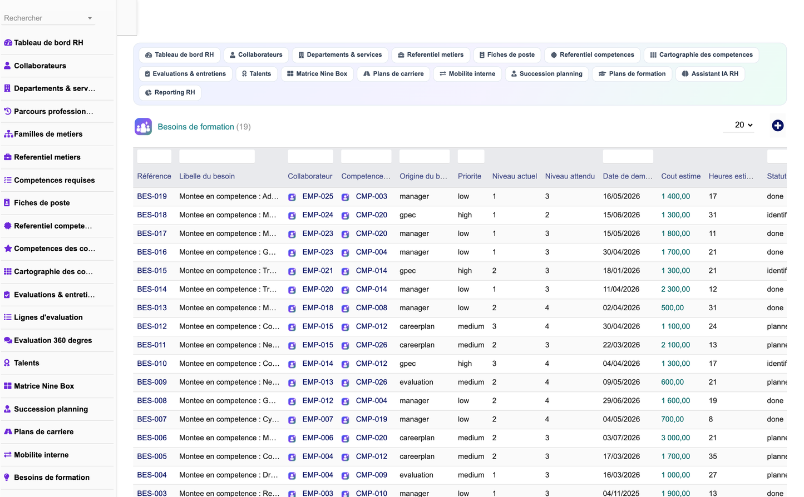
Task: Click the Libelle du besoin filter field
Action: click(217, 156)
